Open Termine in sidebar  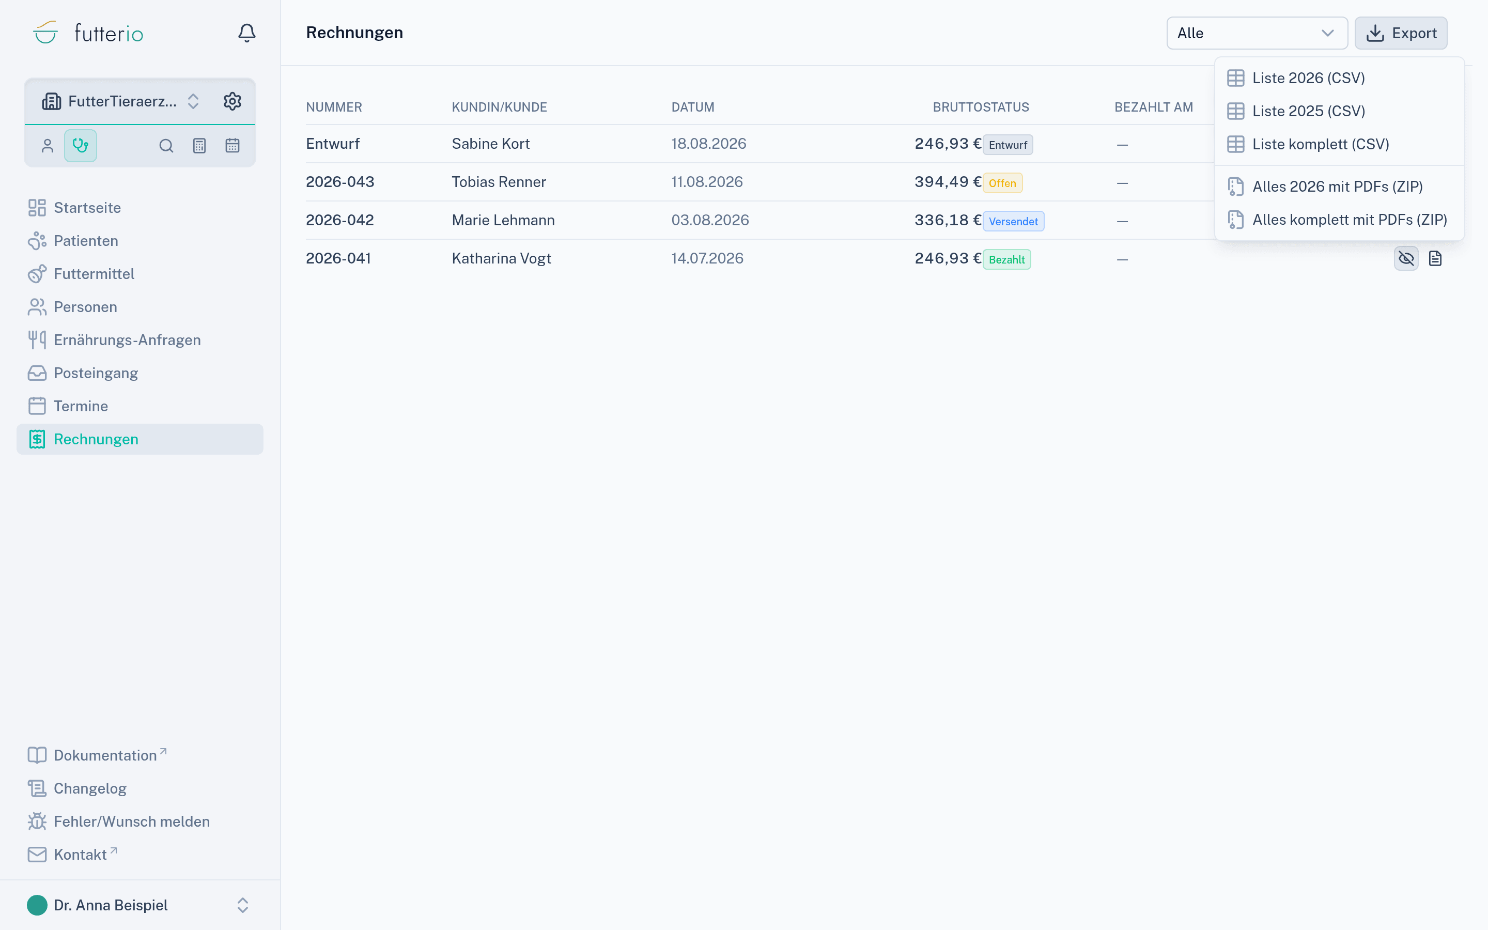click(139, 406)
